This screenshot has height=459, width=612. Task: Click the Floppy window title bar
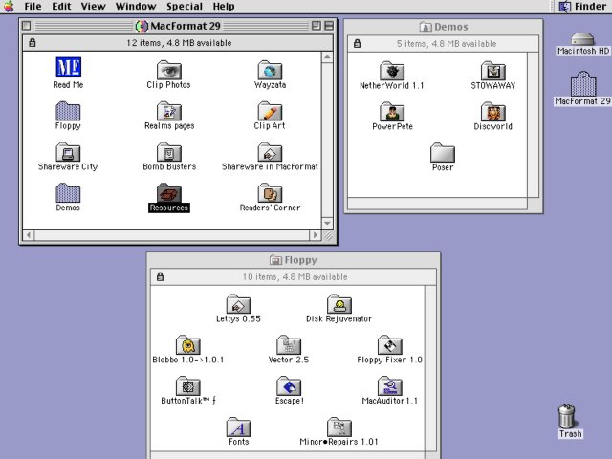pos(294,260)
